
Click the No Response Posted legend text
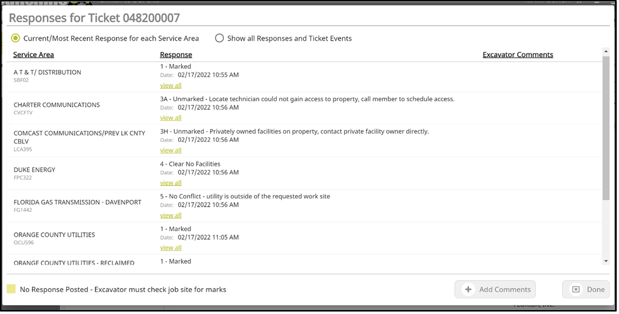click(123, 289)
